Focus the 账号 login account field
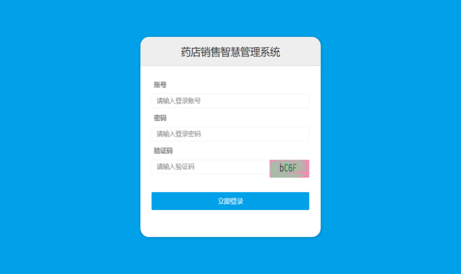Screen dimensions: 461x274 230,101
